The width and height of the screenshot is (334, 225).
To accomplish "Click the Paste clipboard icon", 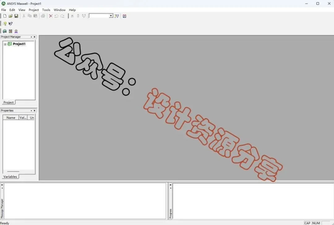I will coord(35,16).
